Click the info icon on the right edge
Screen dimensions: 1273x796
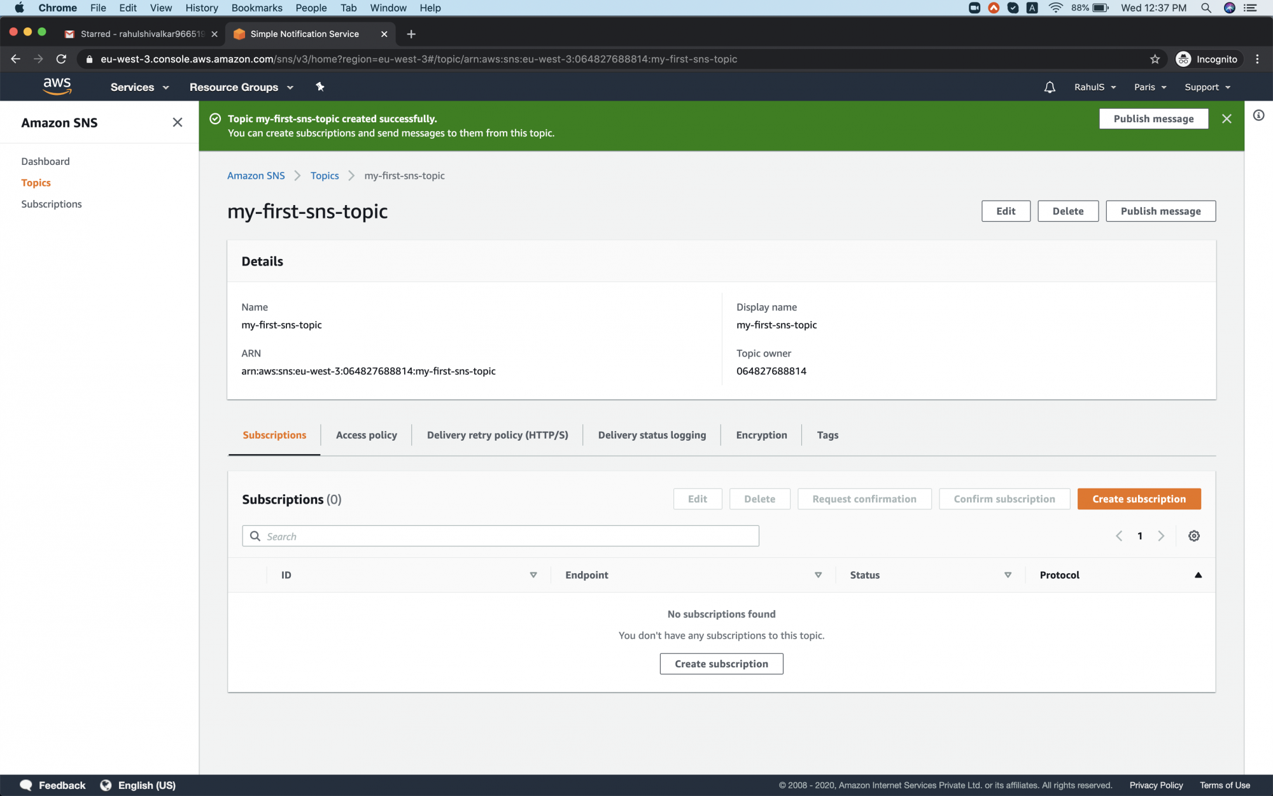coord(1259,115)
